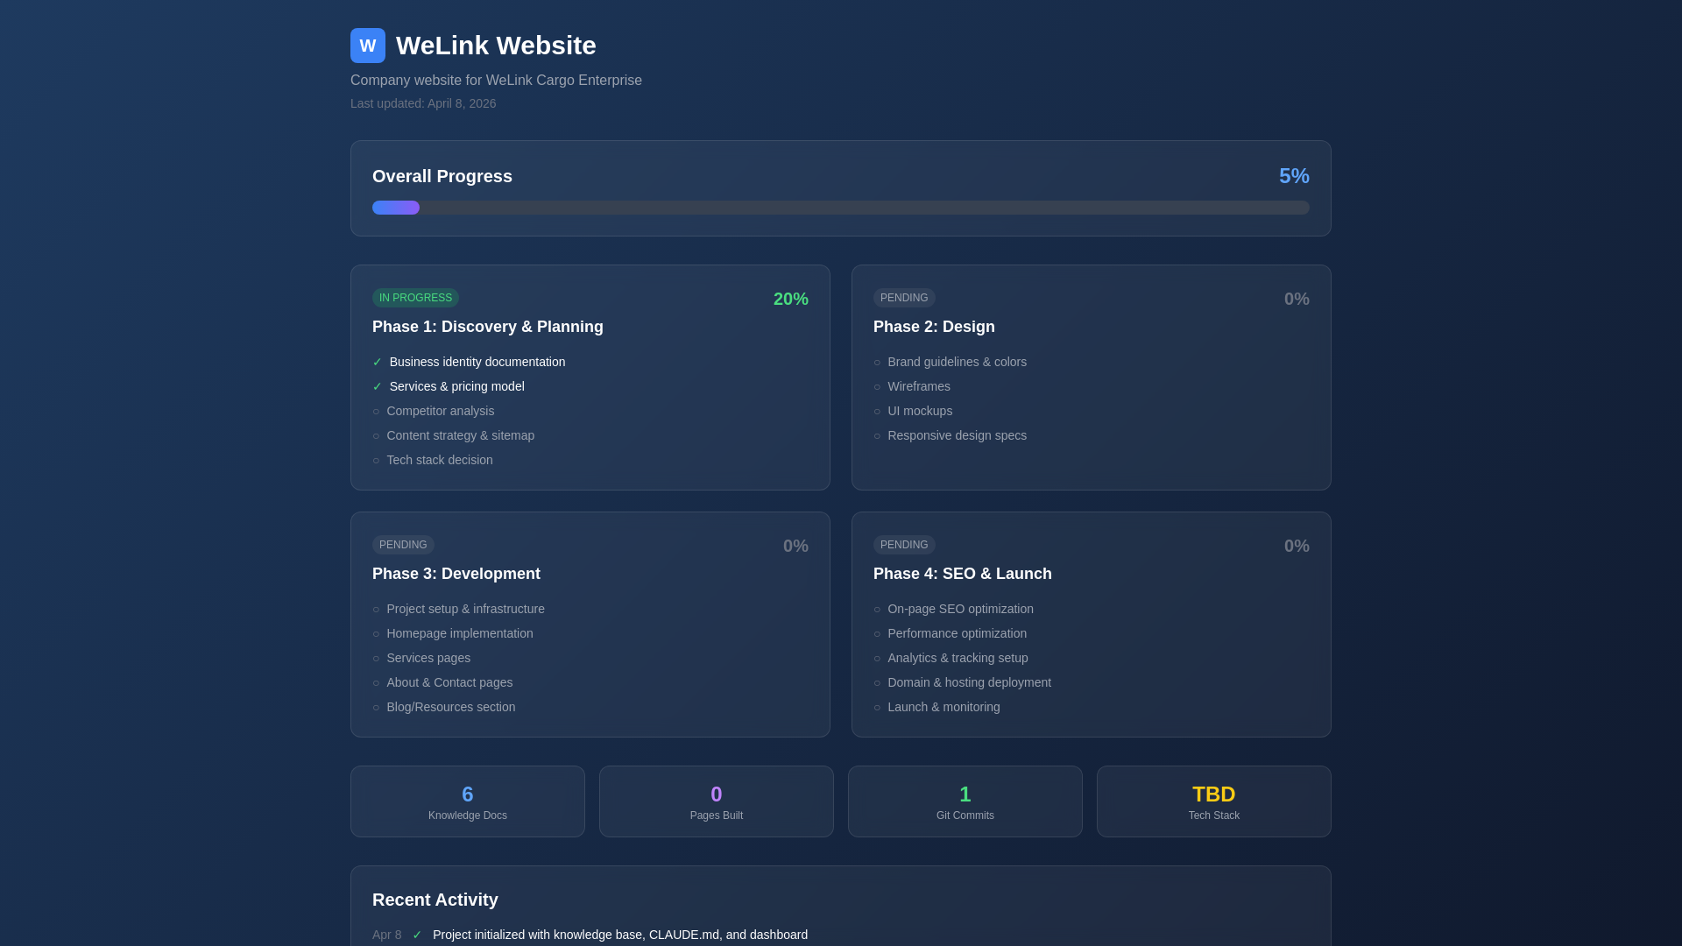
Task: Select the Company website for WeLink Cargo Enterprise subtitle
Action: pyautogui.click(x=496, y=81)
